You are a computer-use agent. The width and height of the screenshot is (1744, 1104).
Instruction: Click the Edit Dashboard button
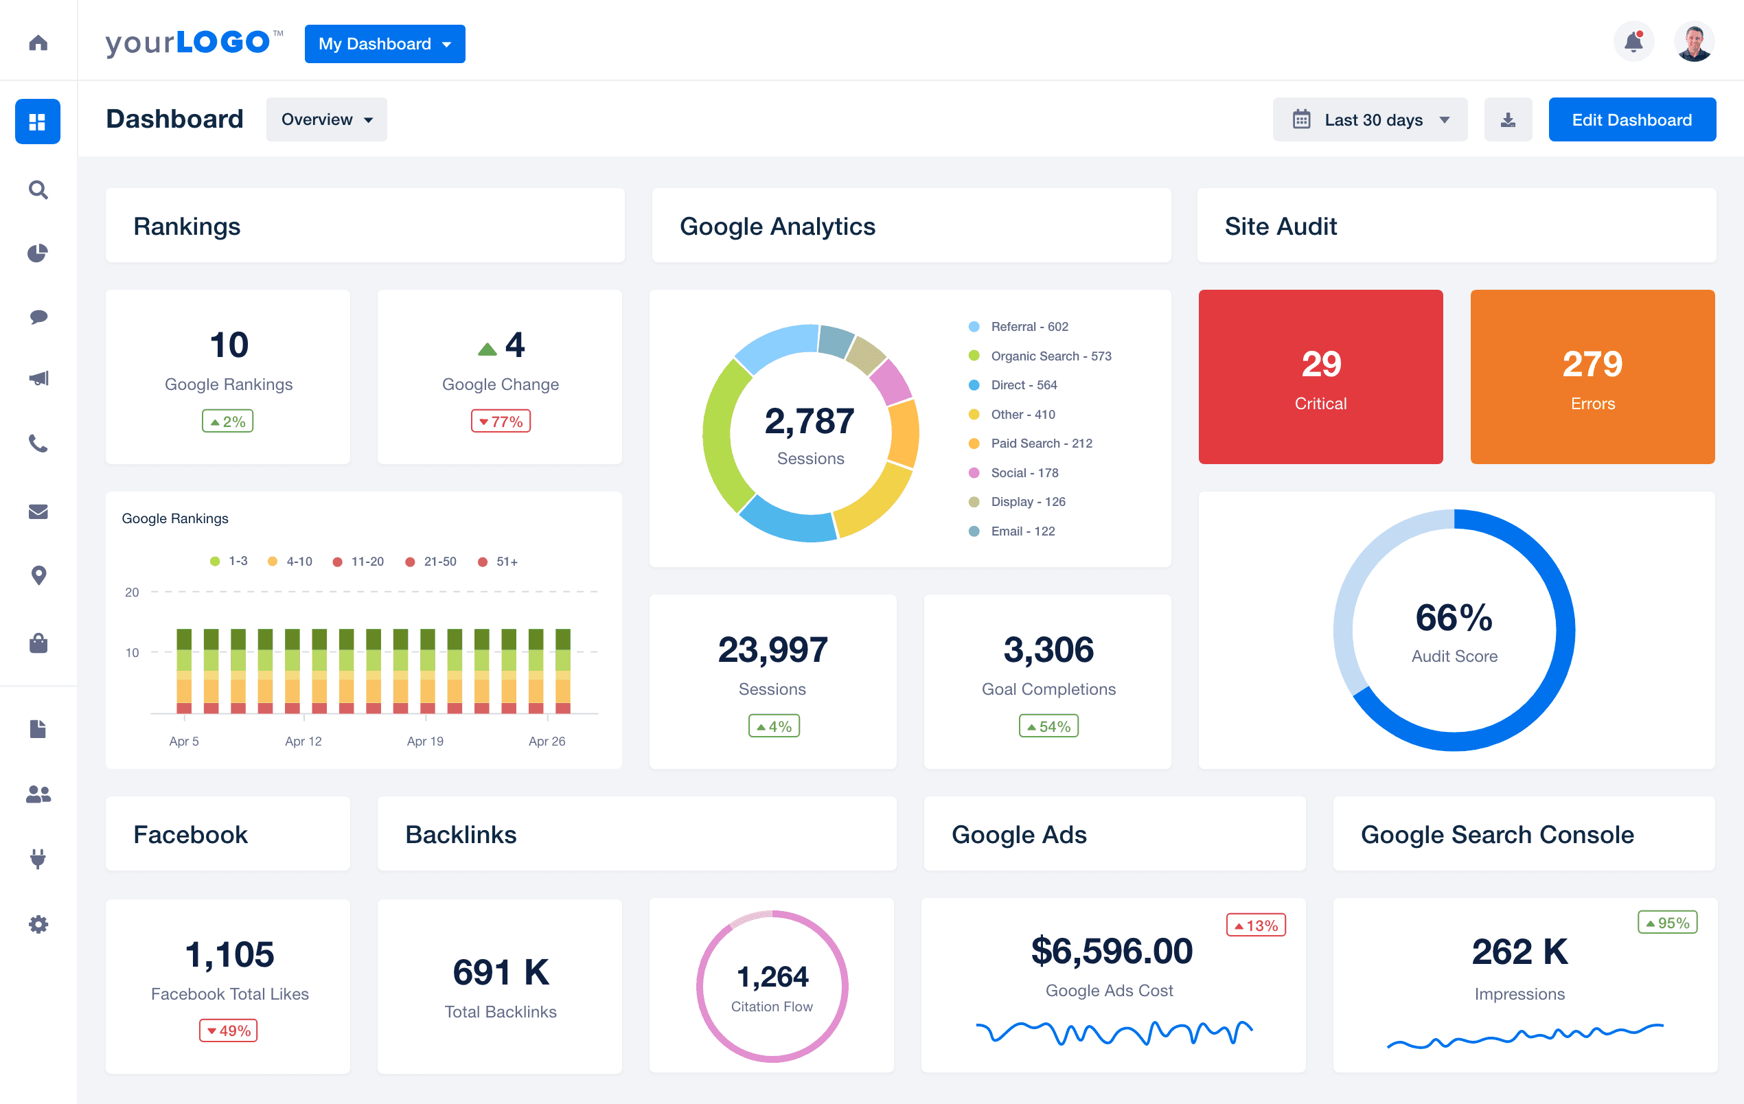pyautogui.click(x=1632, y=119)
